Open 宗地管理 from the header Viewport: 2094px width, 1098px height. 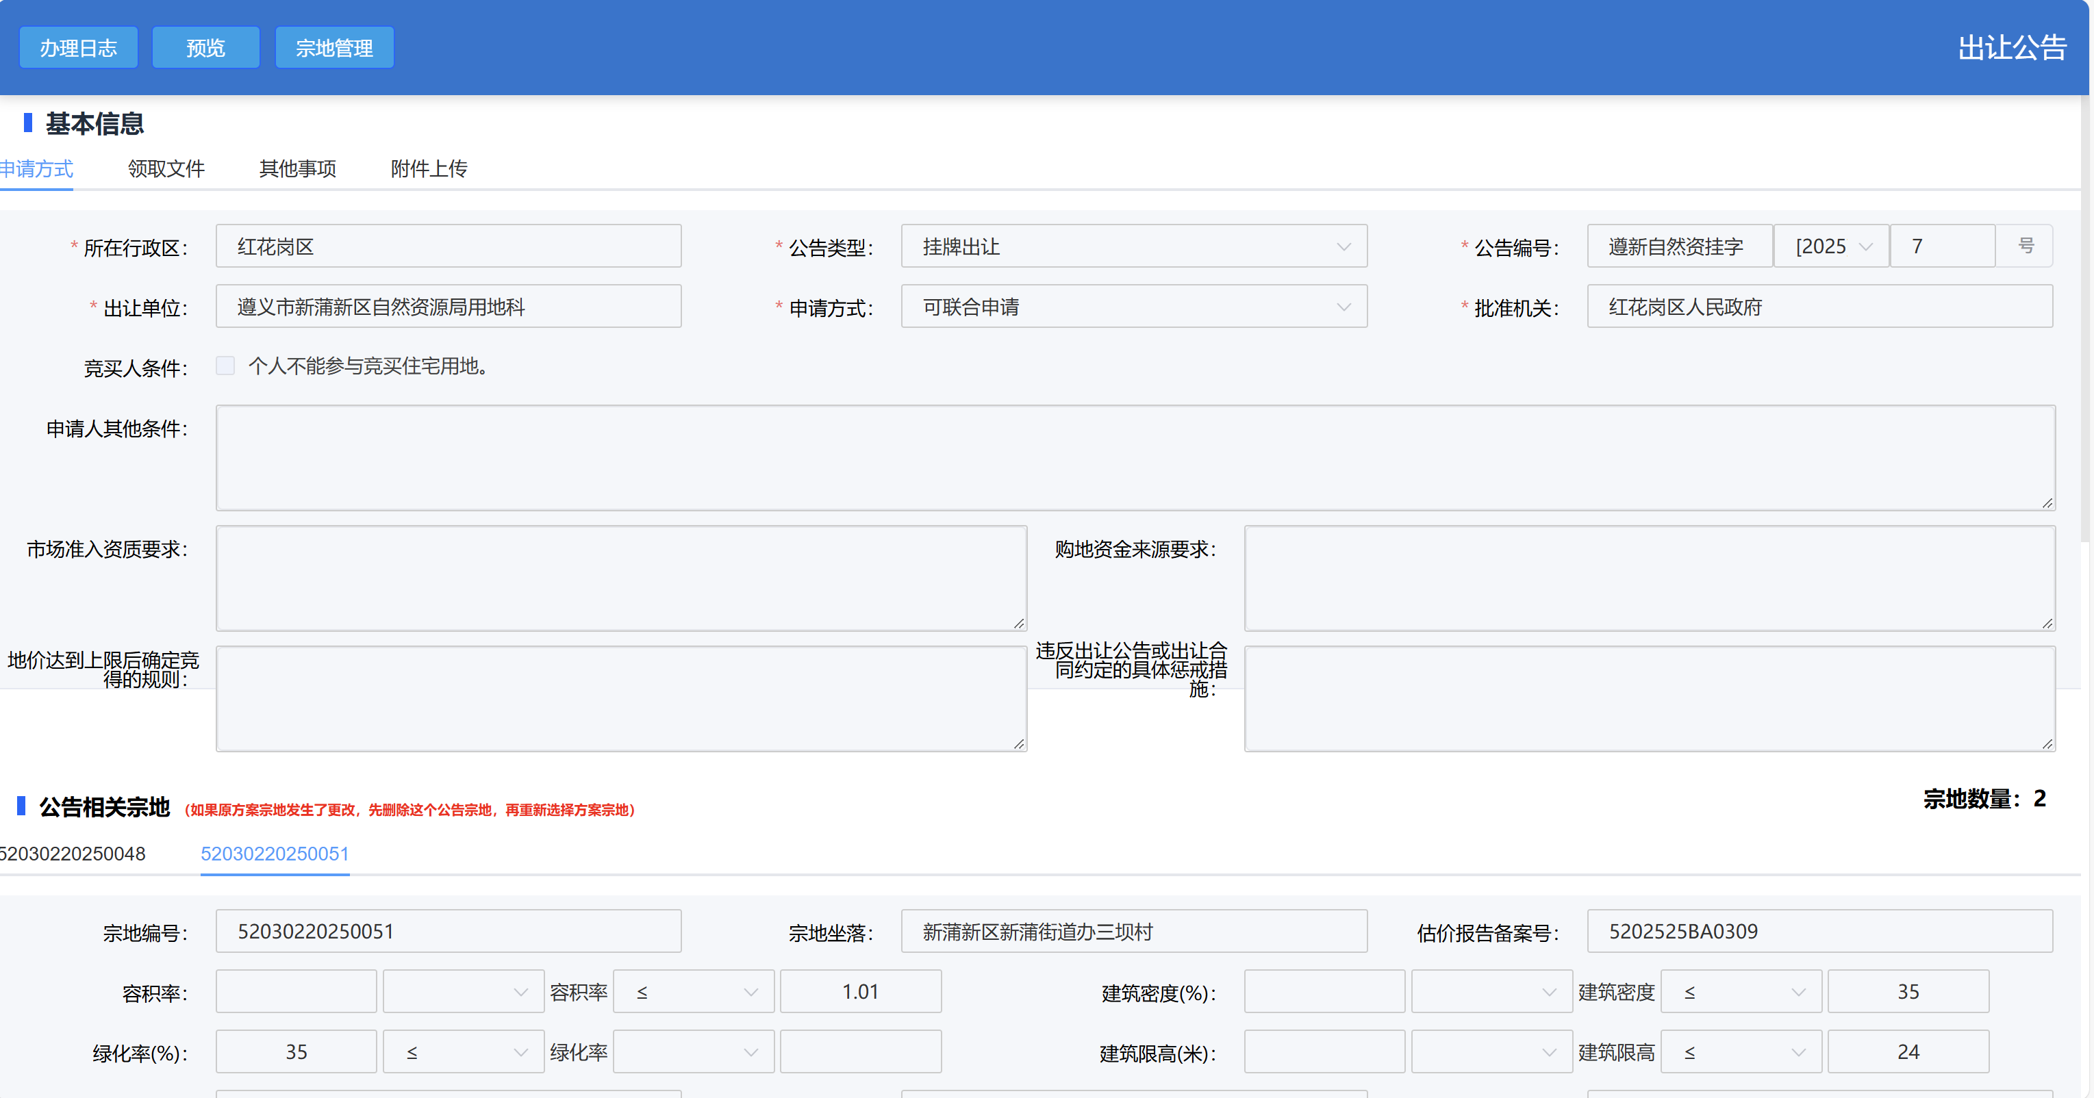(334, 48)
